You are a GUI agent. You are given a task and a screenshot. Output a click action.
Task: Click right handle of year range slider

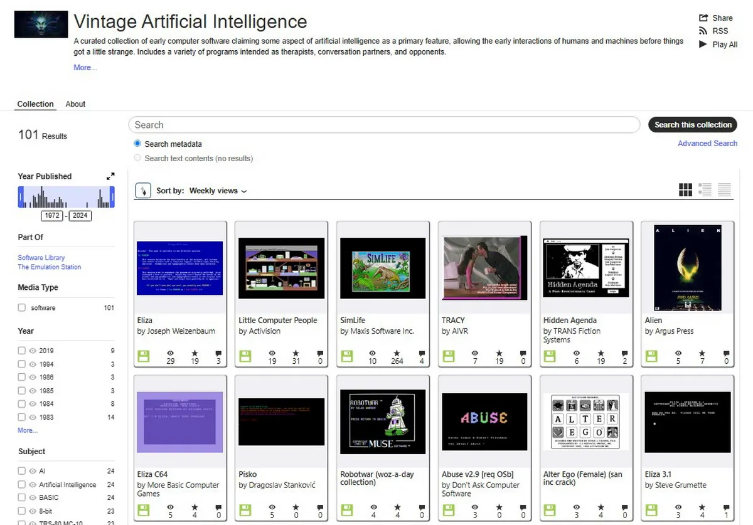(112, 197)
